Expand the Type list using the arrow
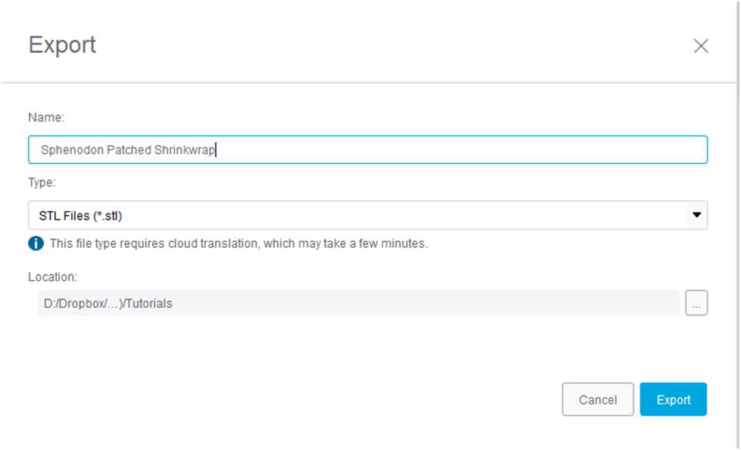The height and width of the screenshot is (450, 741). click(x=696, y=215)
